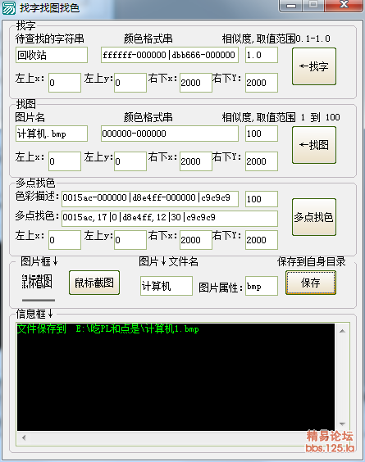Click the info box scroll left arrow
The height and width of the screenshot is (462, 365).
point(24,438)
